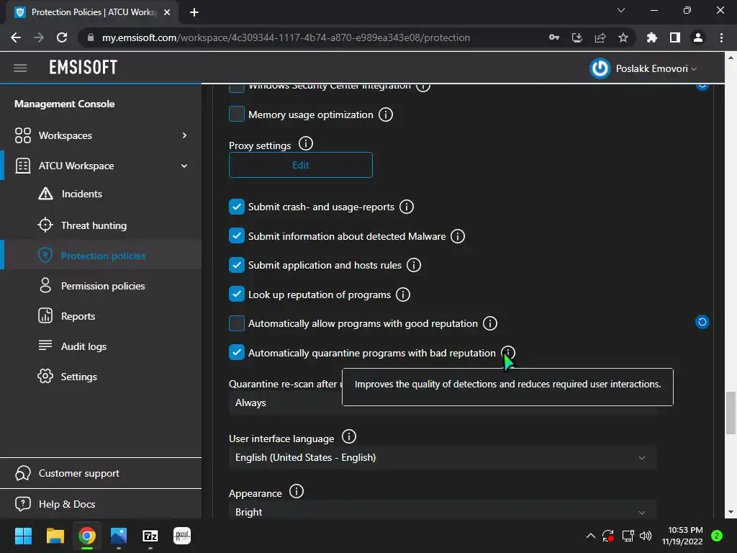This screenshot has width=737, height=553.
Task: Show info for Submit crash- and usage-reports
Action: (406, 207)
